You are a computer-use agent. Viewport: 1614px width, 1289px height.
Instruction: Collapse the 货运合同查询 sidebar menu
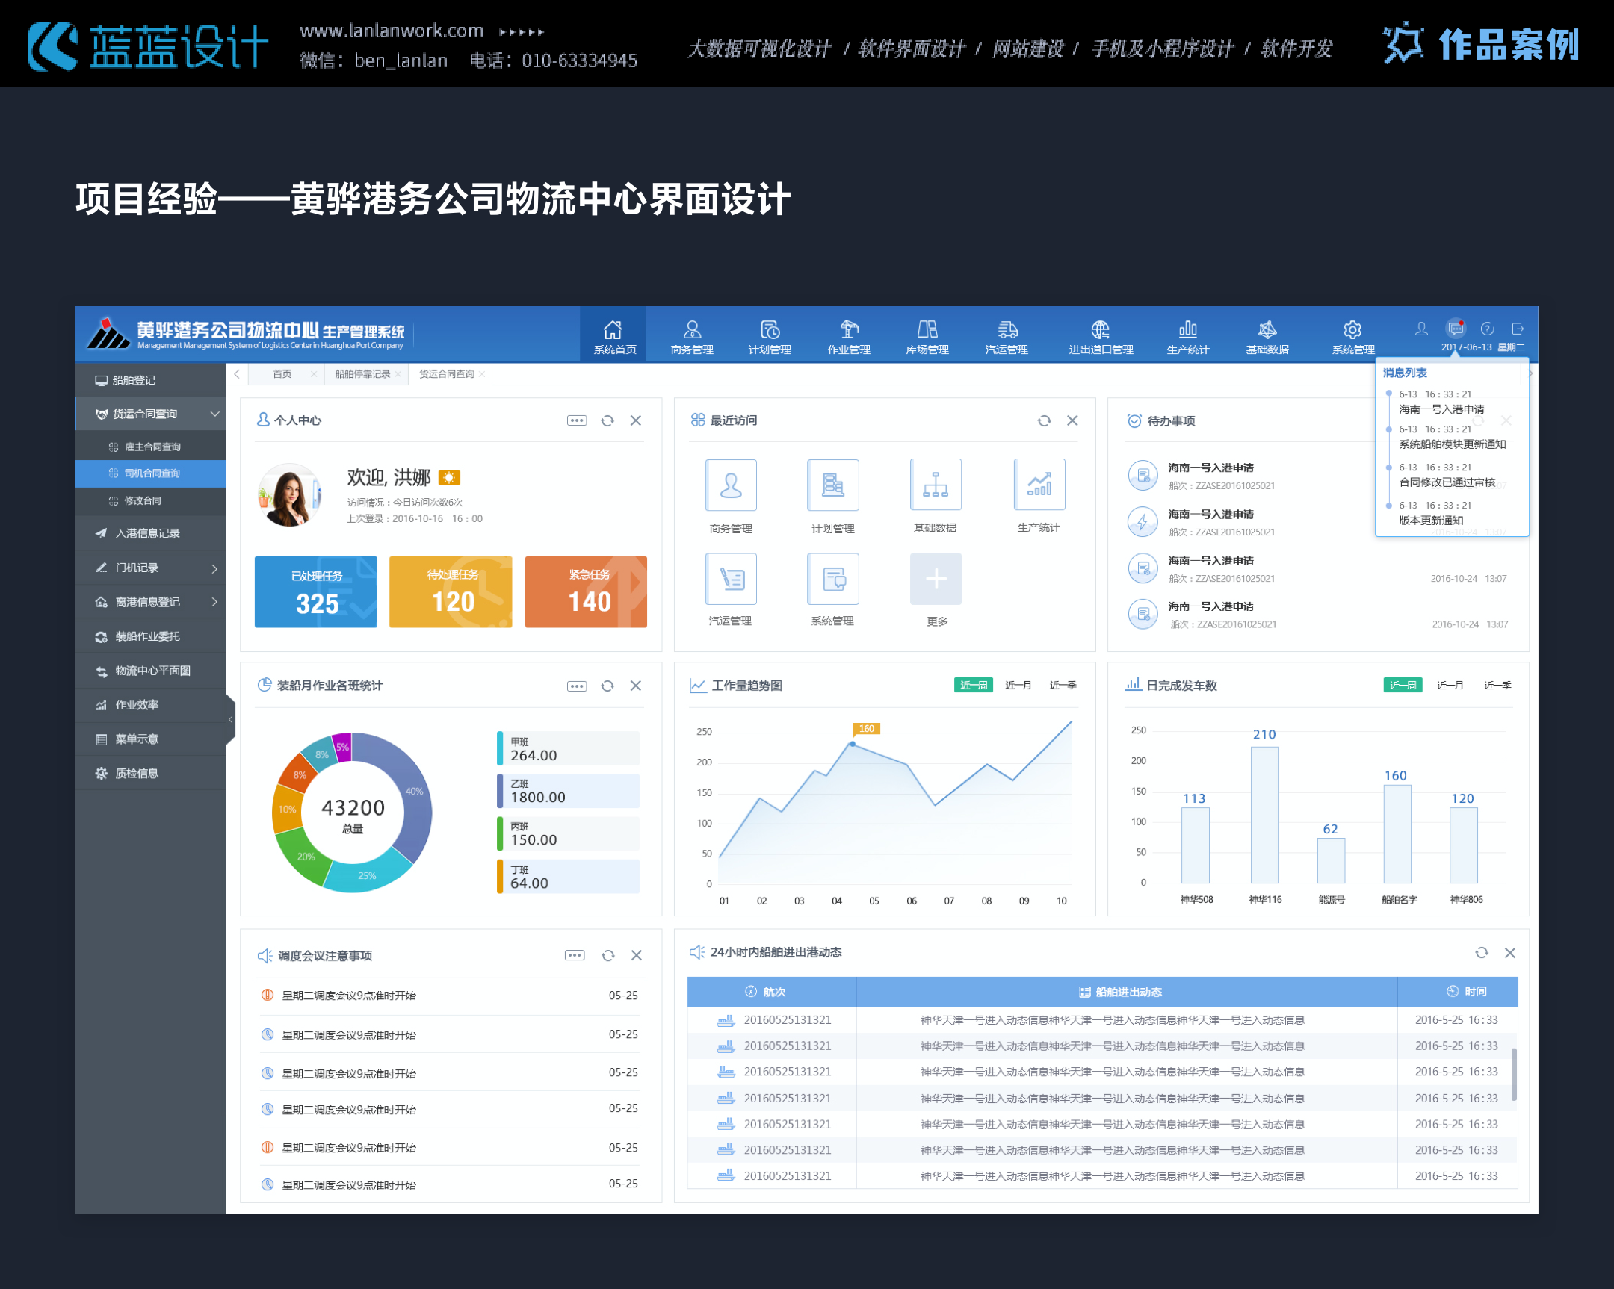(215, 414)
